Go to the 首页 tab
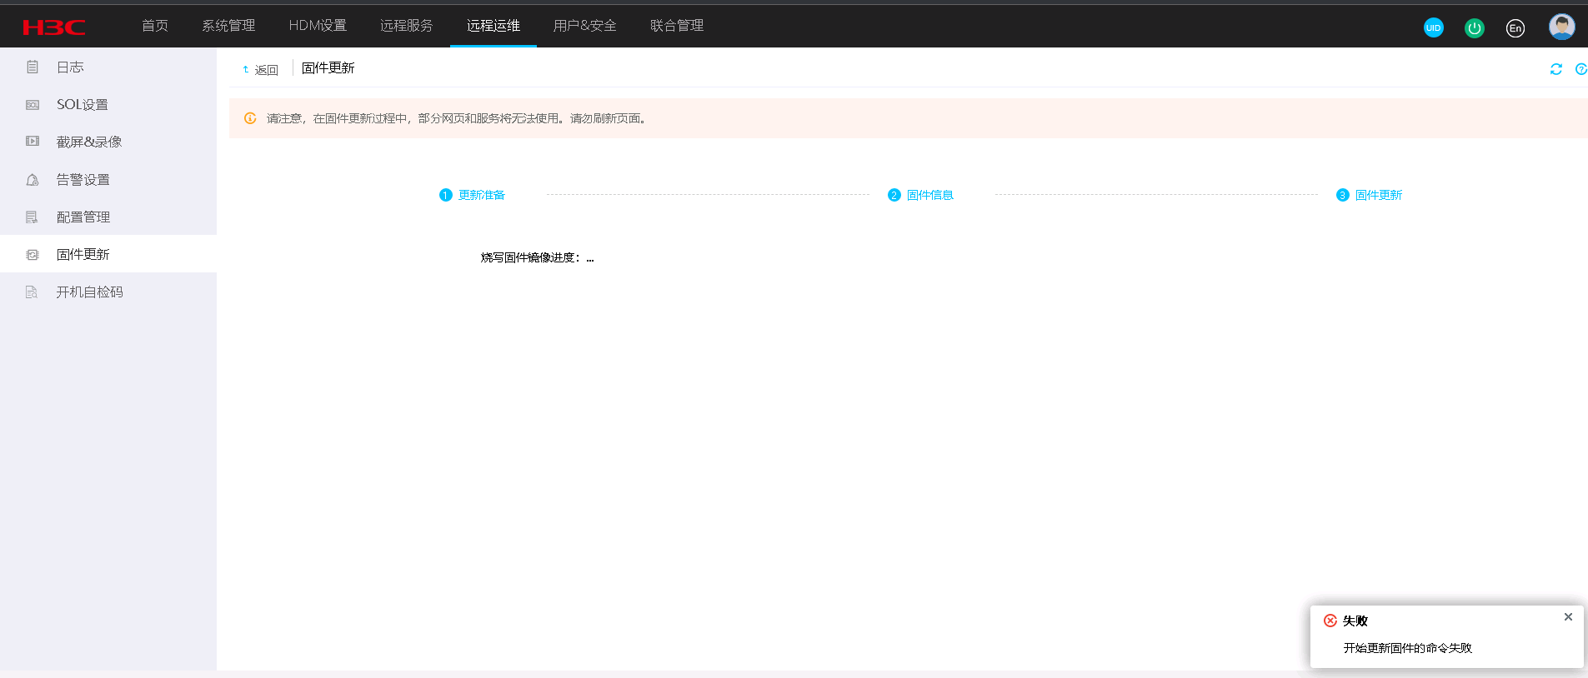Viewport: 1588px width, 678px height. 155,26
